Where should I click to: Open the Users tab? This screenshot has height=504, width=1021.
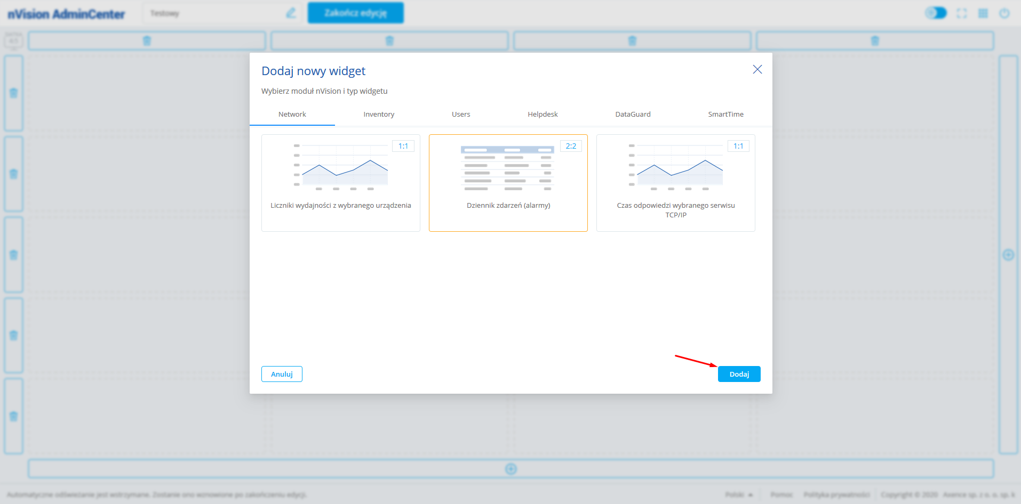(461, 115)
